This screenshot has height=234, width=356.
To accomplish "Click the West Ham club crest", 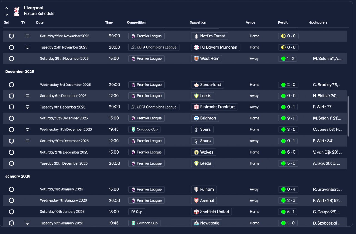I will [x=196, y=59].
